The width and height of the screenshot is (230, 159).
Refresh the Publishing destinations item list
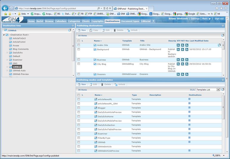coord(223,35)
